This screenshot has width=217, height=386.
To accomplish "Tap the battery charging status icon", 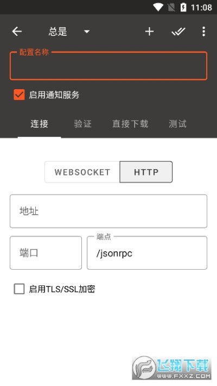I will [183, 8].
